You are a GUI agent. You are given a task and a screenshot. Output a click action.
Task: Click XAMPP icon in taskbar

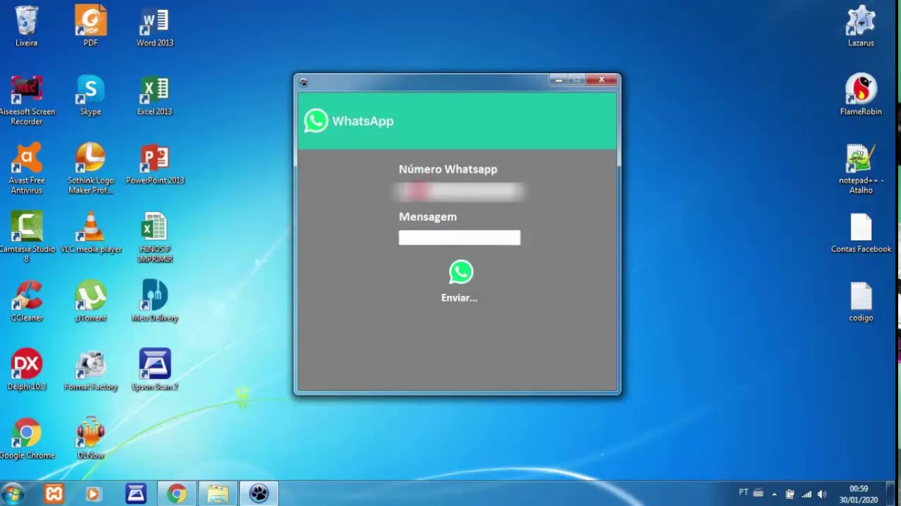click(x=54, y=494)
